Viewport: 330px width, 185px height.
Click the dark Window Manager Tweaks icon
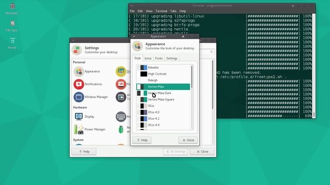pyautogui.click(x=121, y=97)
